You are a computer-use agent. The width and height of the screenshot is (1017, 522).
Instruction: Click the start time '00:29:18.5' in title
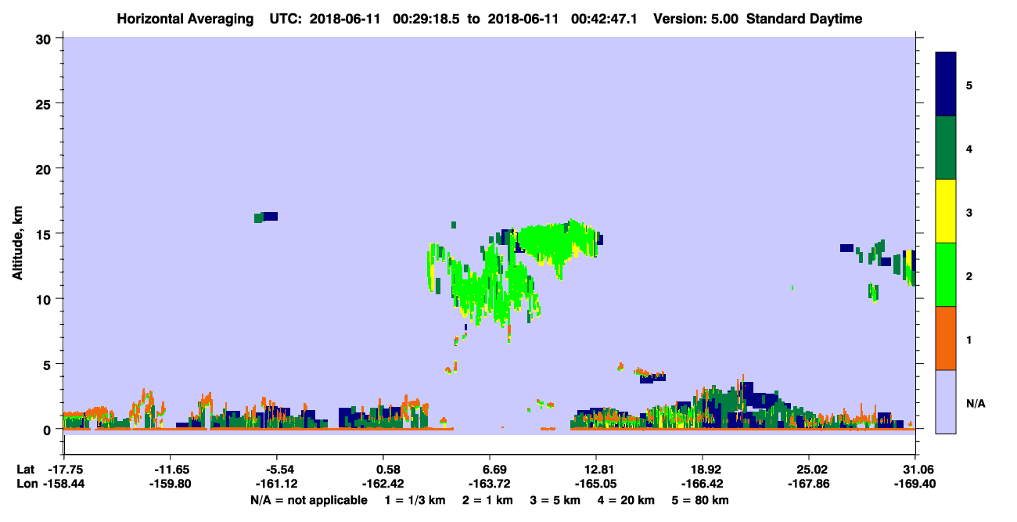pyautogui.click(x=426, y=19)
